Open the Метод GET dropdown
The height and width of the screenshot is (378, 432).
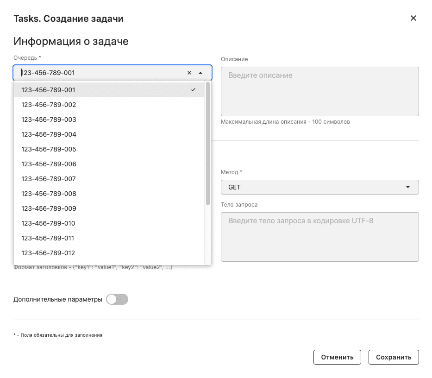319,187
